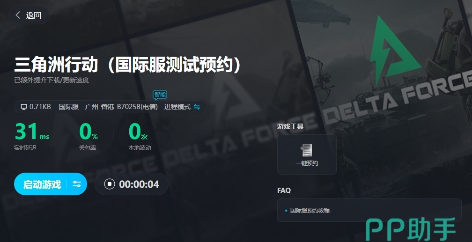This screenshot has height=242, width=472.
Task: Click the 智能 smart mode badge
Action: [160, 95]
